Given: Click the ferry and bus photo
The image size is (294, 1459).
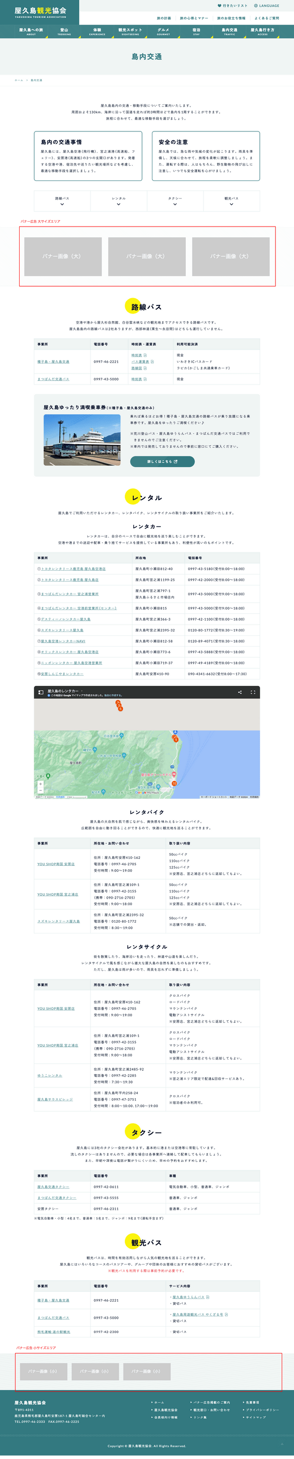Looking at the screenshot, I should pos(82,439).
